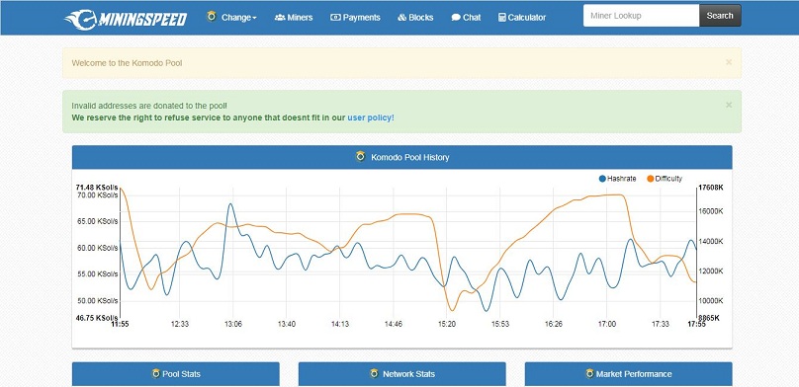The height and width of the screenshot is (387, 799).
Task: Click the Blocks cubes icon
Action: click(x=402, y=18)
